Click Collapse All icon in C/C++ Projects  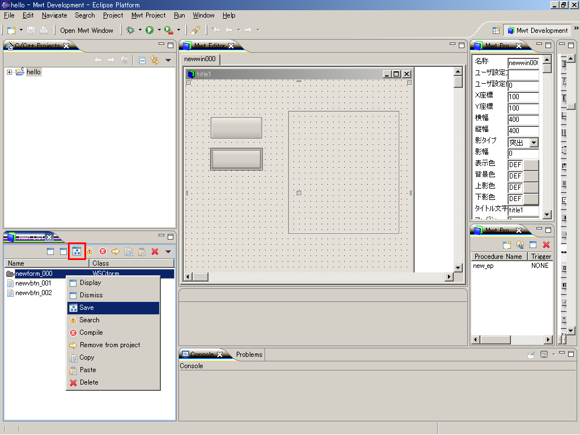[x=142, y=60]
